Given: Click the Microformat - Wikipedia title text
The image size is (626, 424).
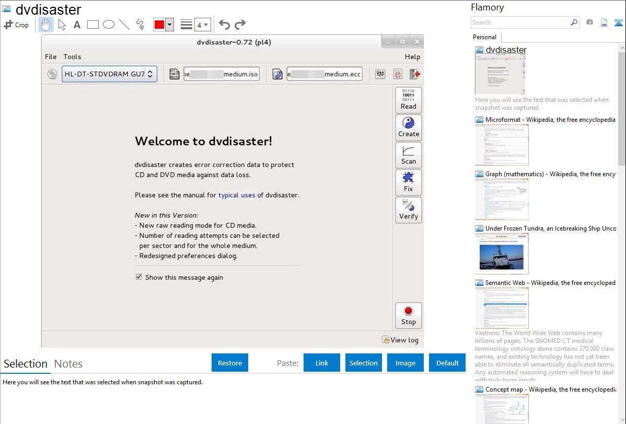Looking at the screenshot, I should [550, 120].
